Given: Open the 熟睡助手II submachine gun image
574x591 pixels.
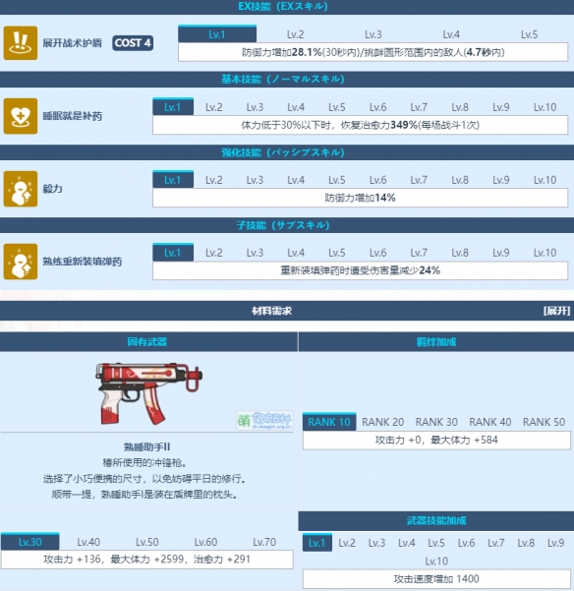Looking at the screenshot, I should (148, 393).
